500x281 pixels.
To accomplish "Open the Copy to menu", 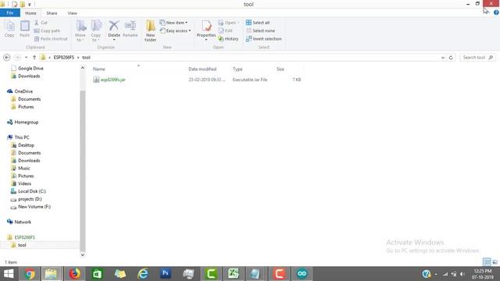I will tap(95, 30).
